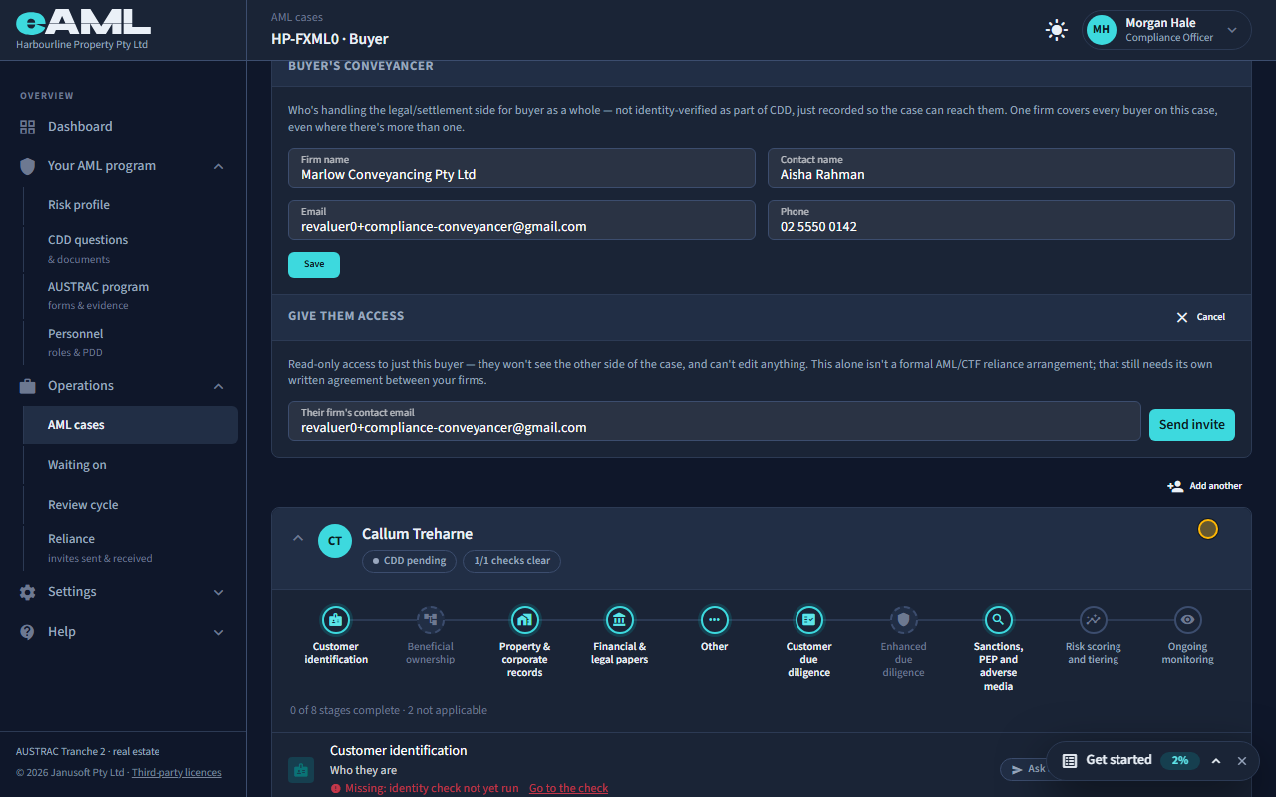Edit the Their firm's contact email field
Image resolution: width=1276 pixels, height=797 pixels.
pyautogui.click(x=714, y=421)
